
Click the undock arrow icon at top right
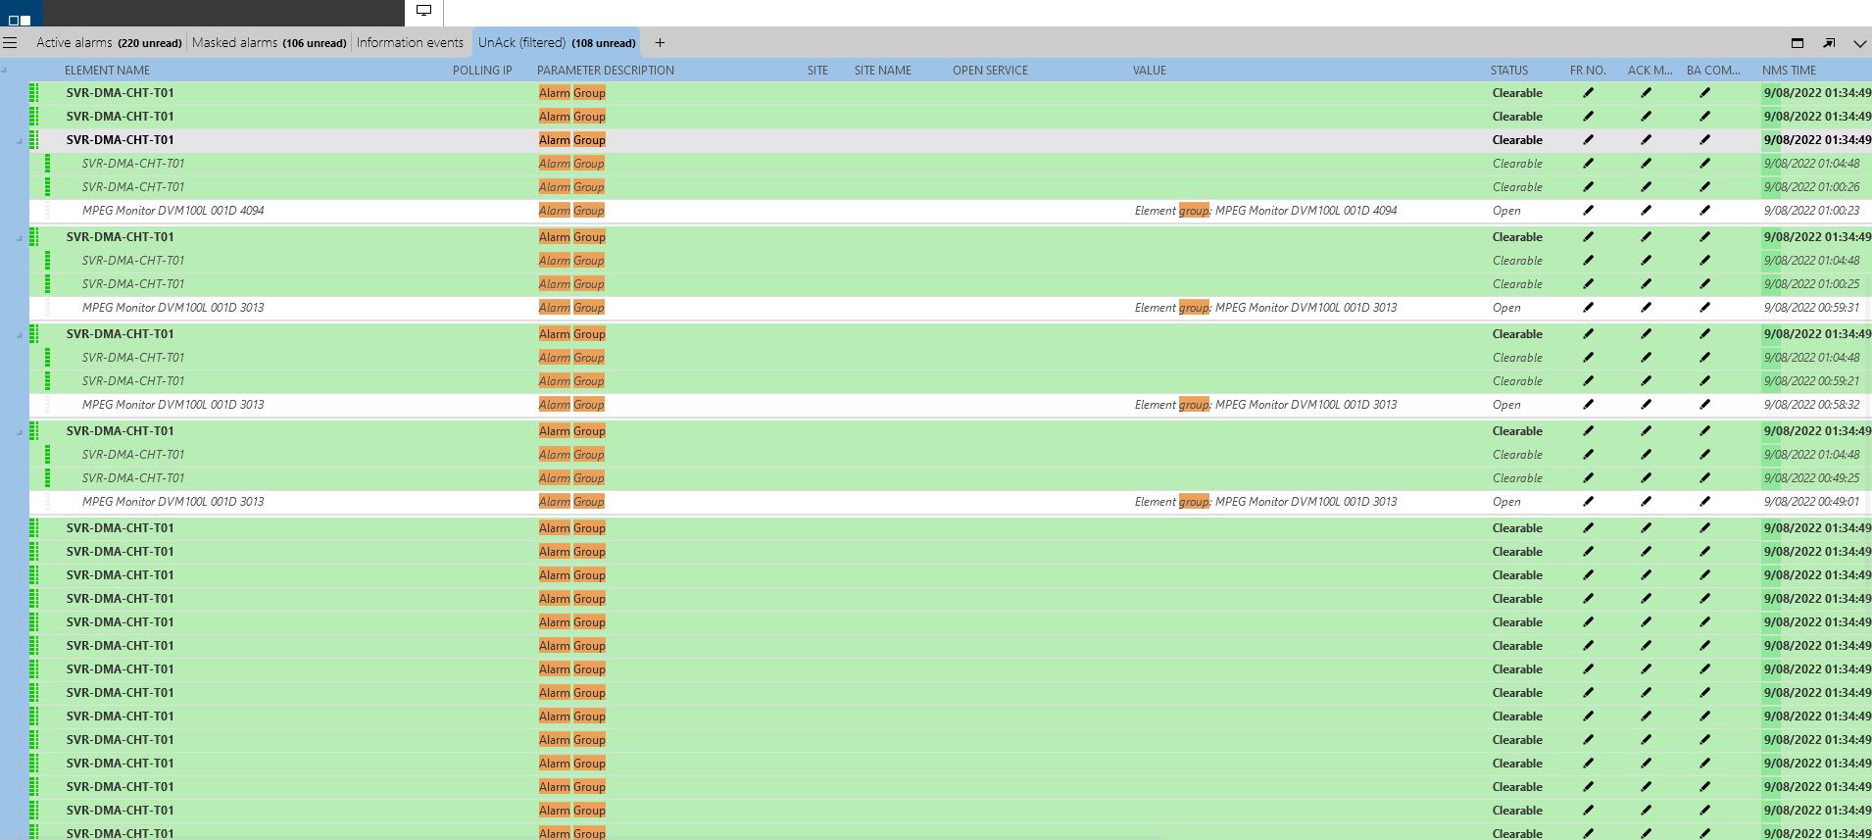click(x=1829, y=42)
